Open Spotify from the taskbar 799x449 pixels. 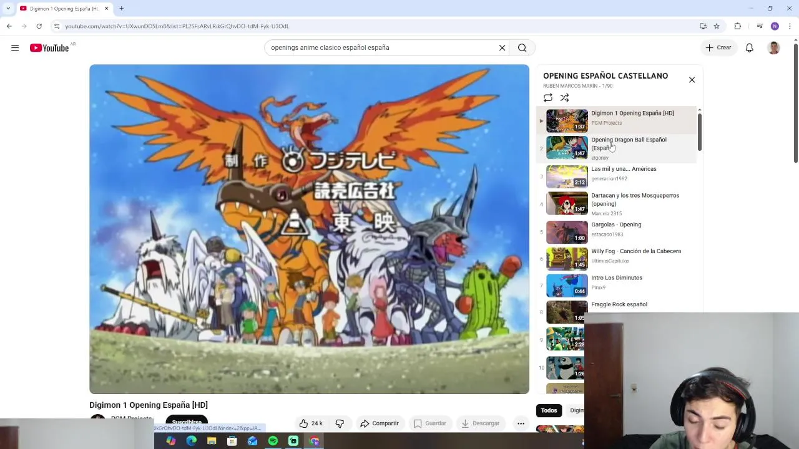point(273,441)
